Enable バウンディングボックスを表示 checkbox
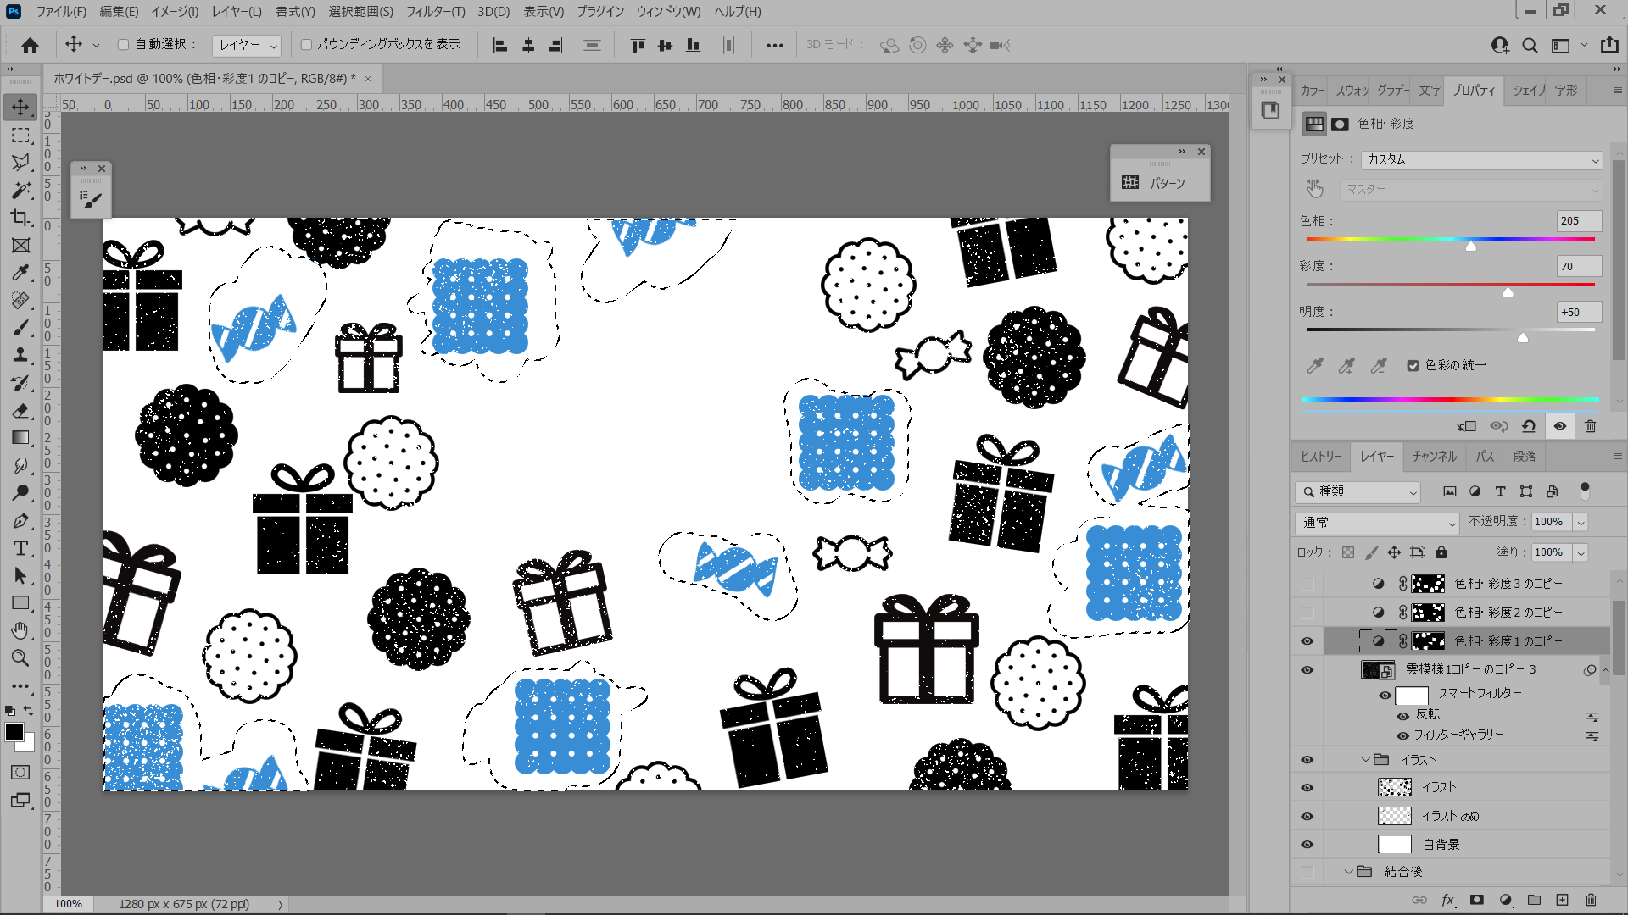The width and height of the screenshot is (1628, 915). (x=306, y=45)
